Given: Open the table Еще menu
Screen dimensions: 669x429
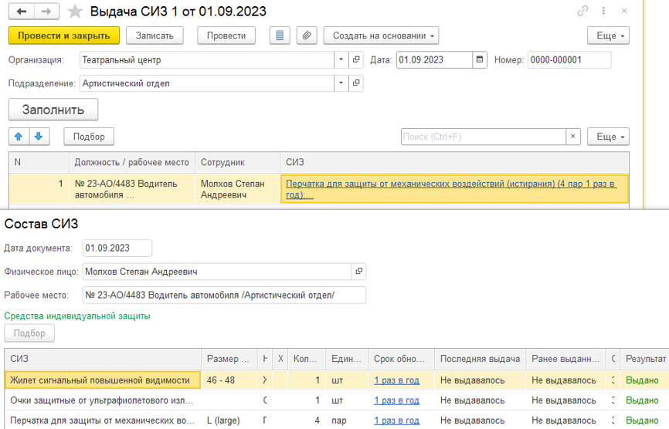Looking at the screenshot, I should [608, 137].
